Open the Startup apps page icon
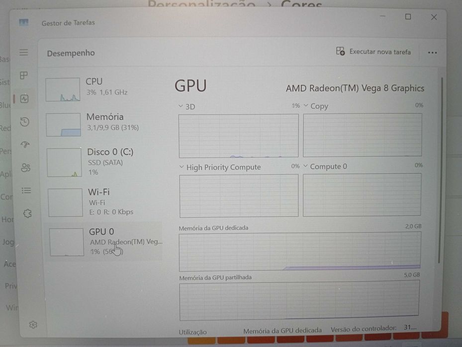 coord(25,144)
